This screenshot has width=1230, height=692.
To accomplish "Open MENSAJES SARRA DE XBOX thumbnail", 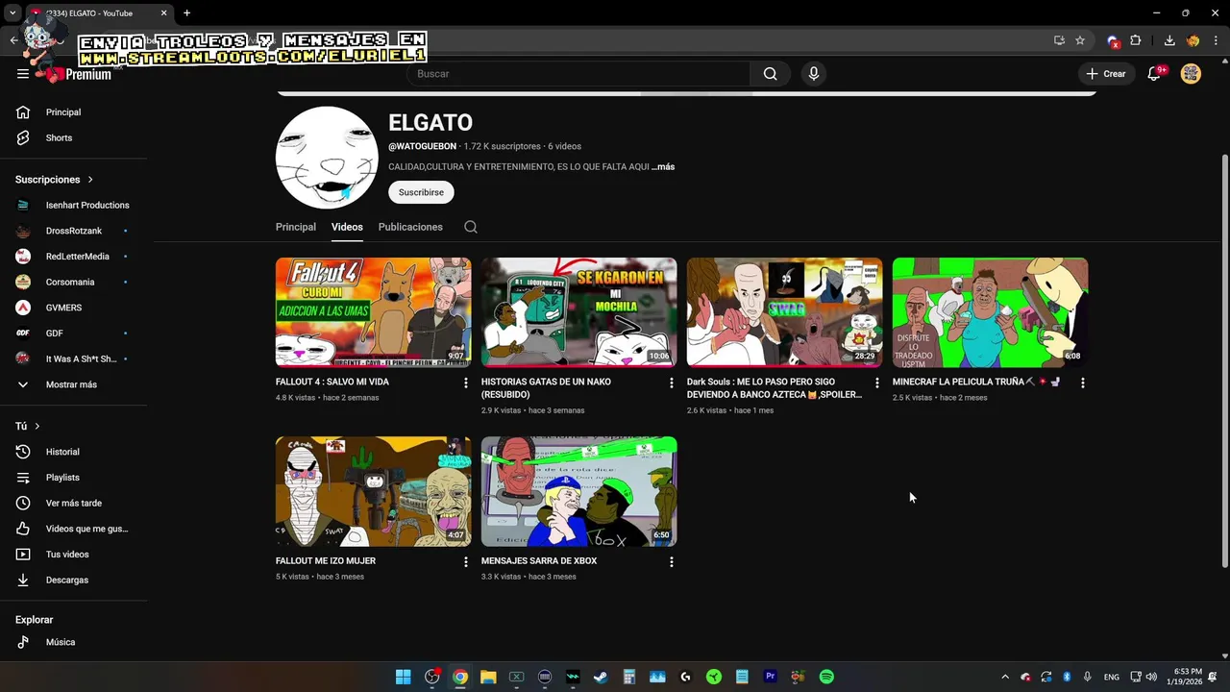I will point(579,492).
